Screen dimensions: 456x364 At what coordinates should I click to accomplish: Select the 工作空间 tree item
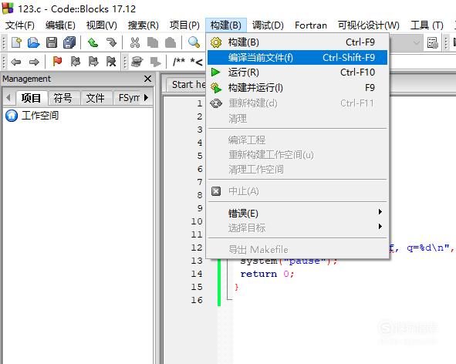40,116
